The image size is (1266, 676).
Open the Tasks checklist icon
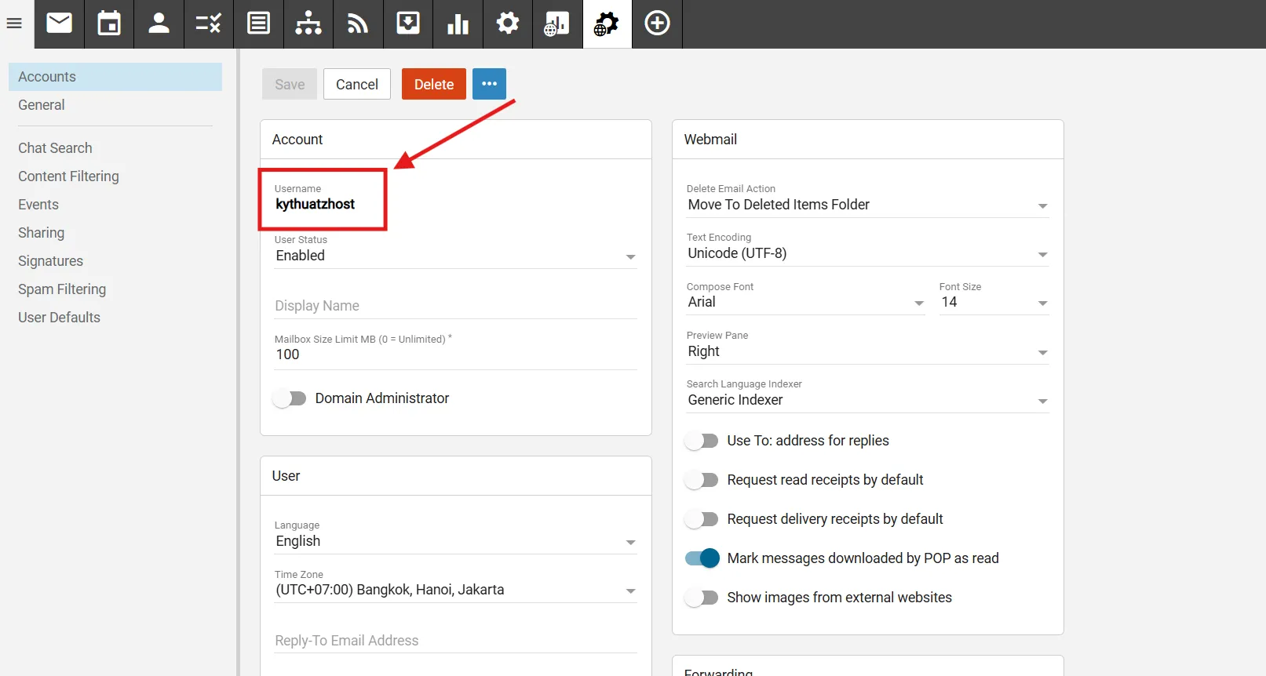pyautogui.click(x=209, y=24)
